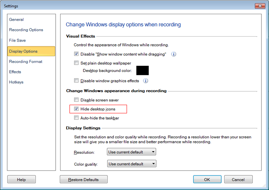The height and width of the screenshot is (190, 269).
Task: Enable Auto-hide the taskbar option
Action: point(76,117)
